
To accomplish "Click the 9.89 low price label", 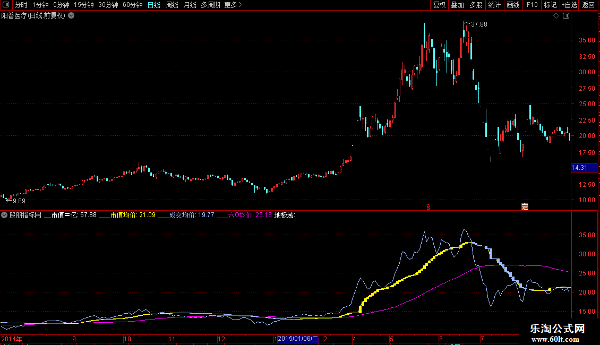I will coord(19,201).
